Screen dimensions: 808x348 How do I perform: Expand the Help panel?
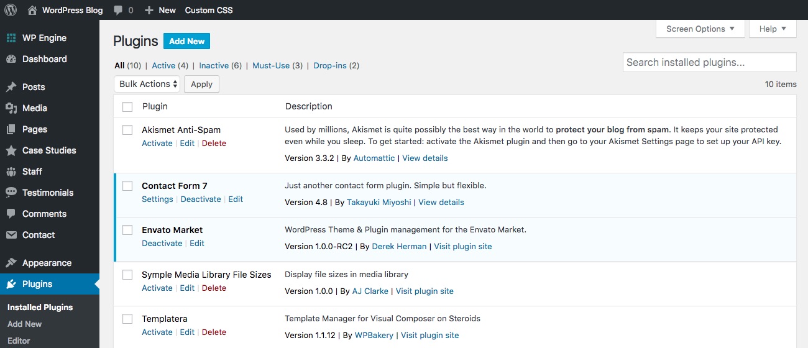coord(773,29)
